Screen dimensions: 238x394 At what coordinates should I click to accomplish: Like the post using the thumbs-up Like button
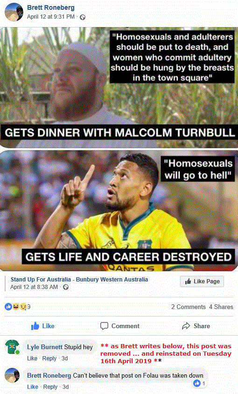43,326
